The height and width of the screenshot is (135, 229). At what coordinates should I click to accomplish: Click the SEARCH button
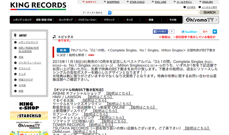[x=209, y=12]
